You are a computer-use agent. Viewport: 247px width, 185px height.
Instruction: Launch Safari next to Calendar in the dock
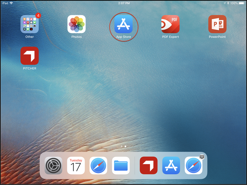point(98,166)
